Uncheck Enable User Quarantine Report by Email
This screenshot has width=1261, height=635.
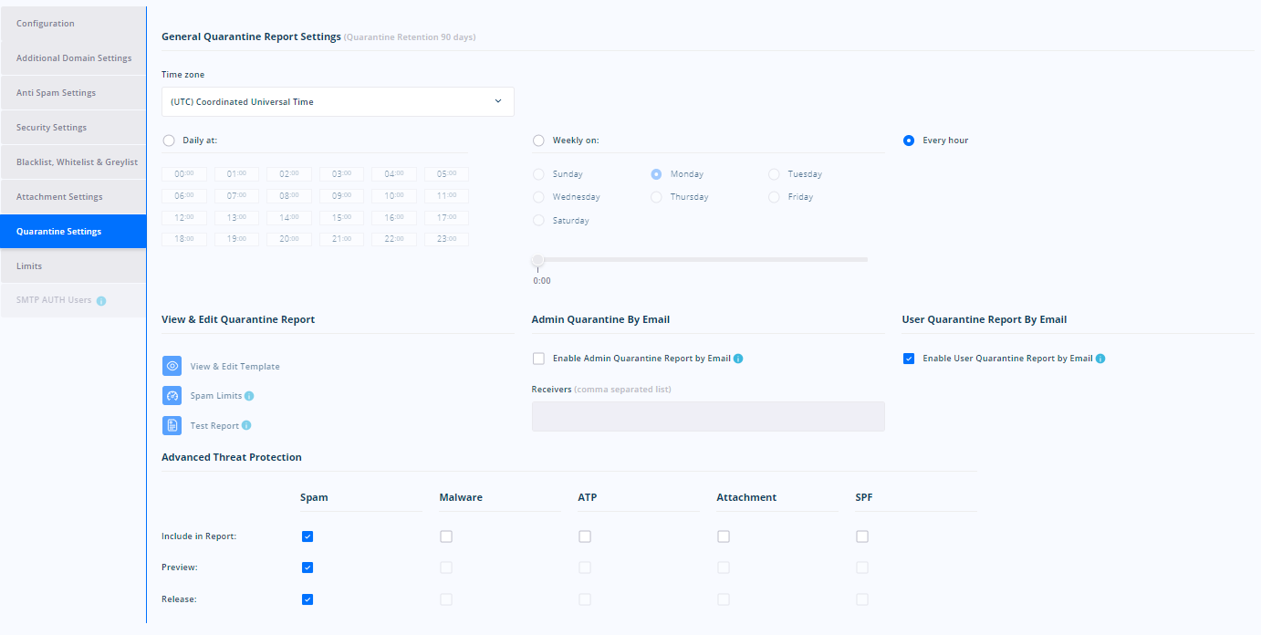(x=909, y=359)
